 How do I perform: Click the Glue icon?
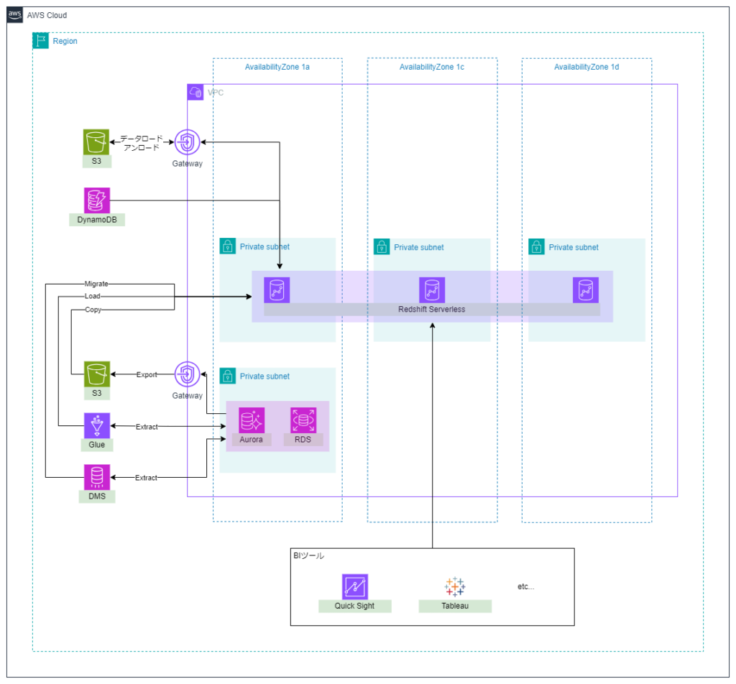pyautogui.click(x=97, y=425)
